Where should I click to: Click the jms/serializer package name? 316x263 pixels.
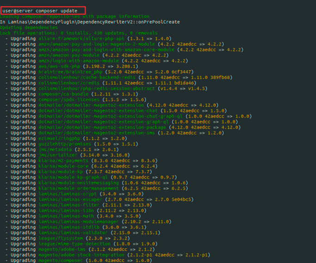click(x=58, y=155)
